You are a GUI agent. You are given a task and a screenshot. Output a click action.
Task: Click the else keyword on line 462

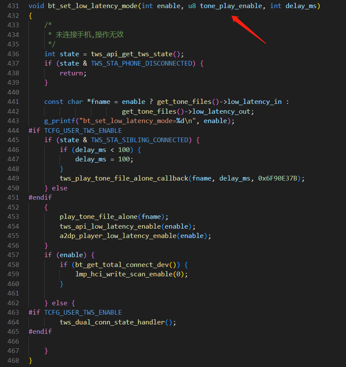point(60,303)
